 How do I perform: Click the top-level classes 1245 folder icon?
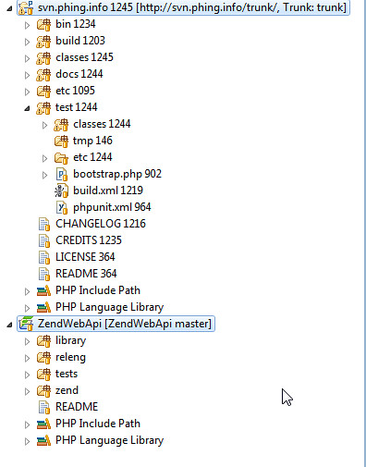[x=43, y=58]
